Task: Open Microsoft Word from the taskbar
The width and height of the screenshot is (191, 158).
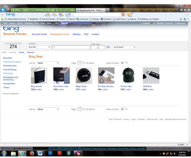Action: click(40, 154)
